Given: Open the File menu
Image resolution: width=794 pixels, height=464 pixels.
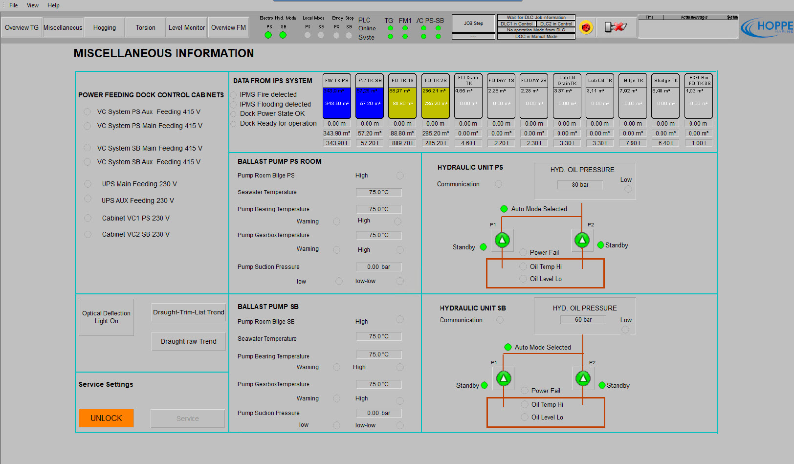Looking at the screenshot, I should click(x=13, y=5).
